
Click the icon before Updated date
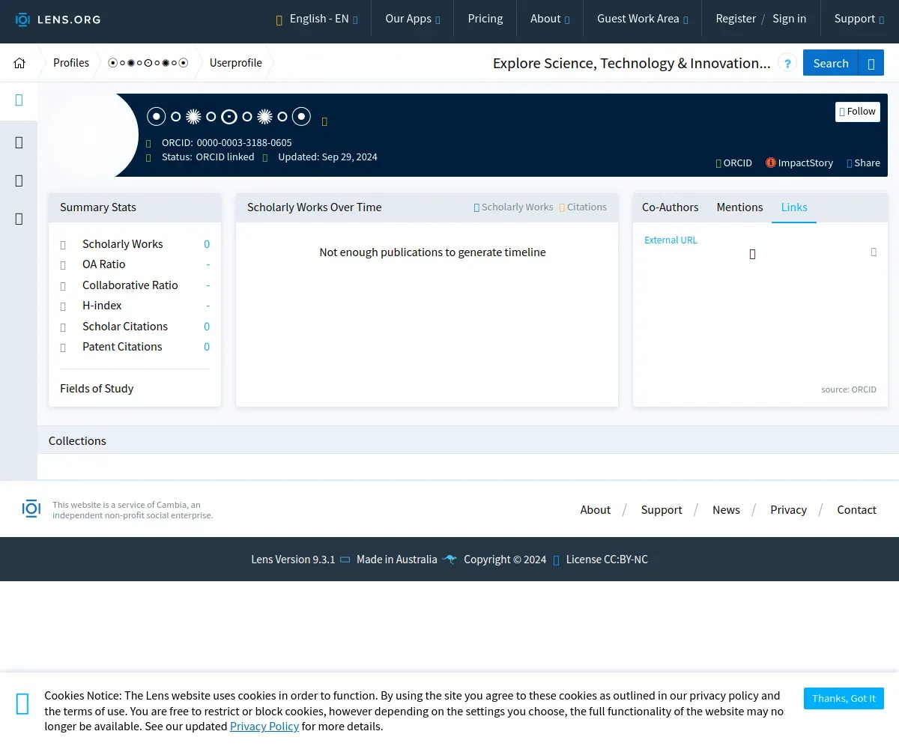click(x=265, y=157)
